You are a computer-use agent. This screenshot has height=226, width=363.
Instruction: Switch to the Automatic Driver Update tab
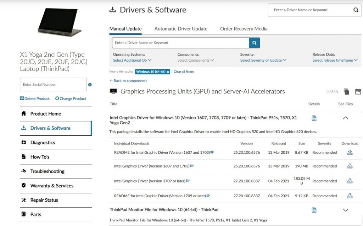181,29
